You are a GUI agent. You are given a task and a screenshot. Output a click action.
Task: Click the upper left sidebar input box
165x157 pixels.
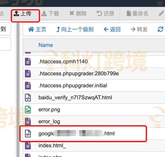5,29
